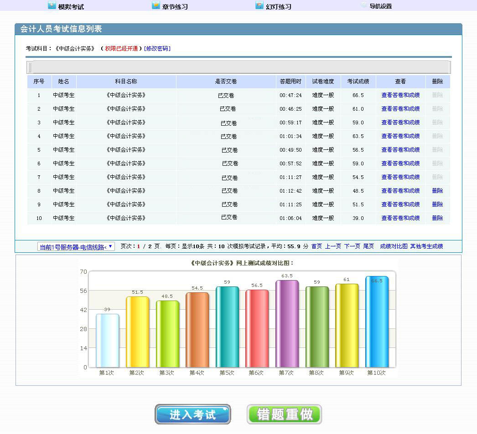
Task: View answers and score for record 1
Action: click(x=400, y=95)
